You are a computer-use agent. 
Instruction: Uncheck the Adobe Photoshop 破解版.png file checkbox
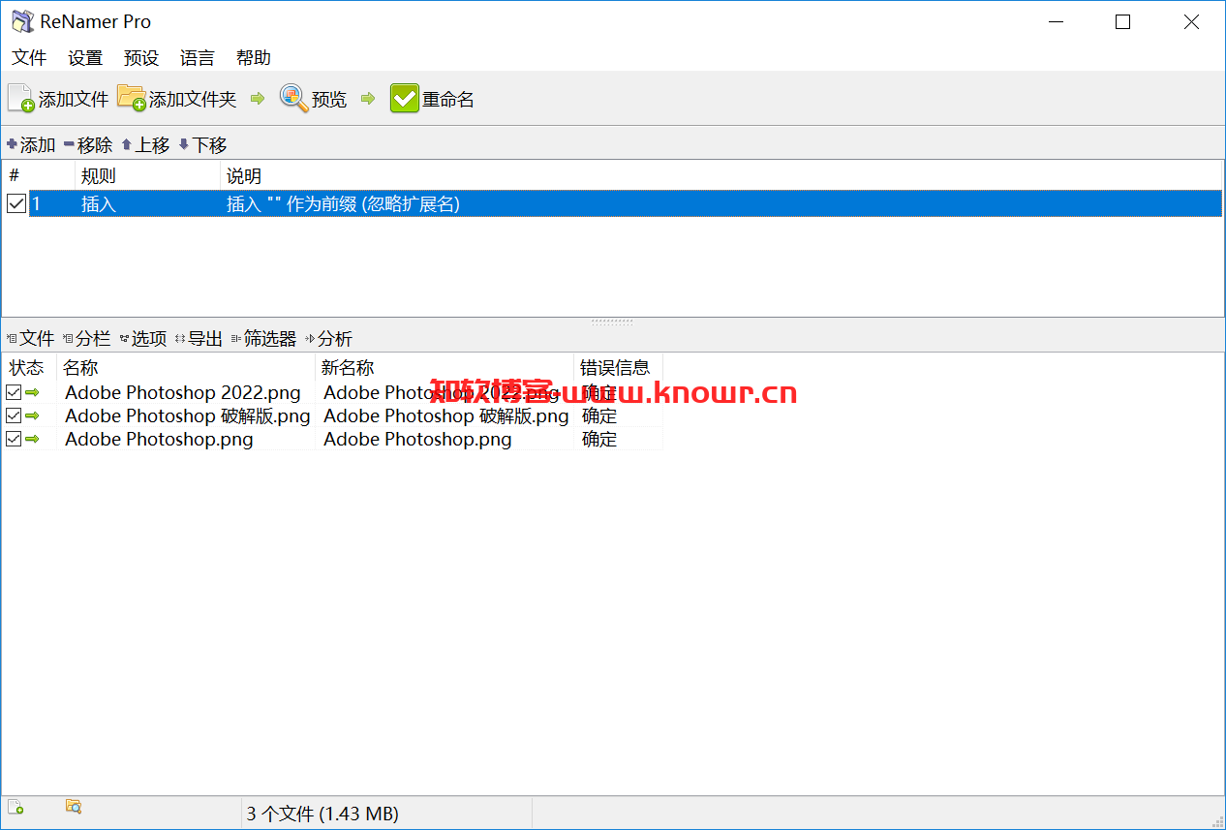14,415
